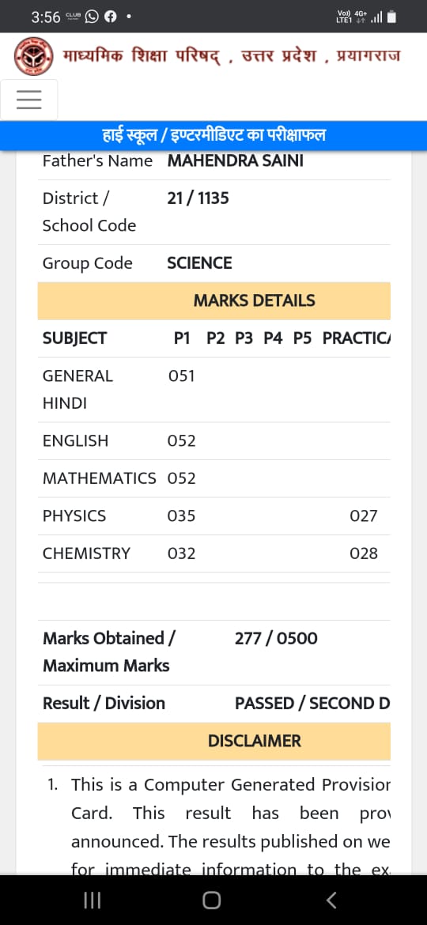The image size is (427, 925).
Task: Tap the Facebook notification icon
Action: point(110,17)
